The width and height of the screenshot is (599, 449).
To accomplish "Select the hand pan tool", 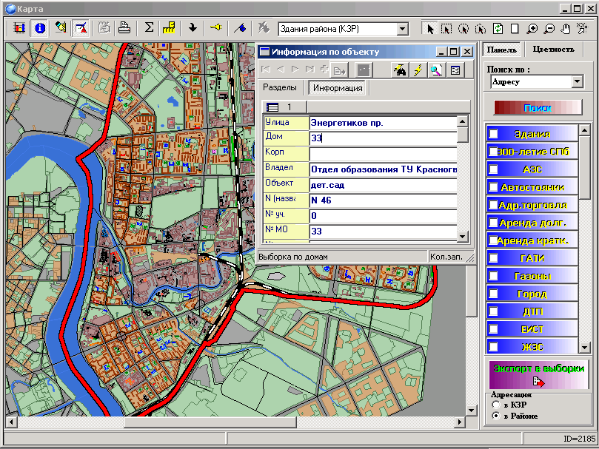I will [567, 28].
